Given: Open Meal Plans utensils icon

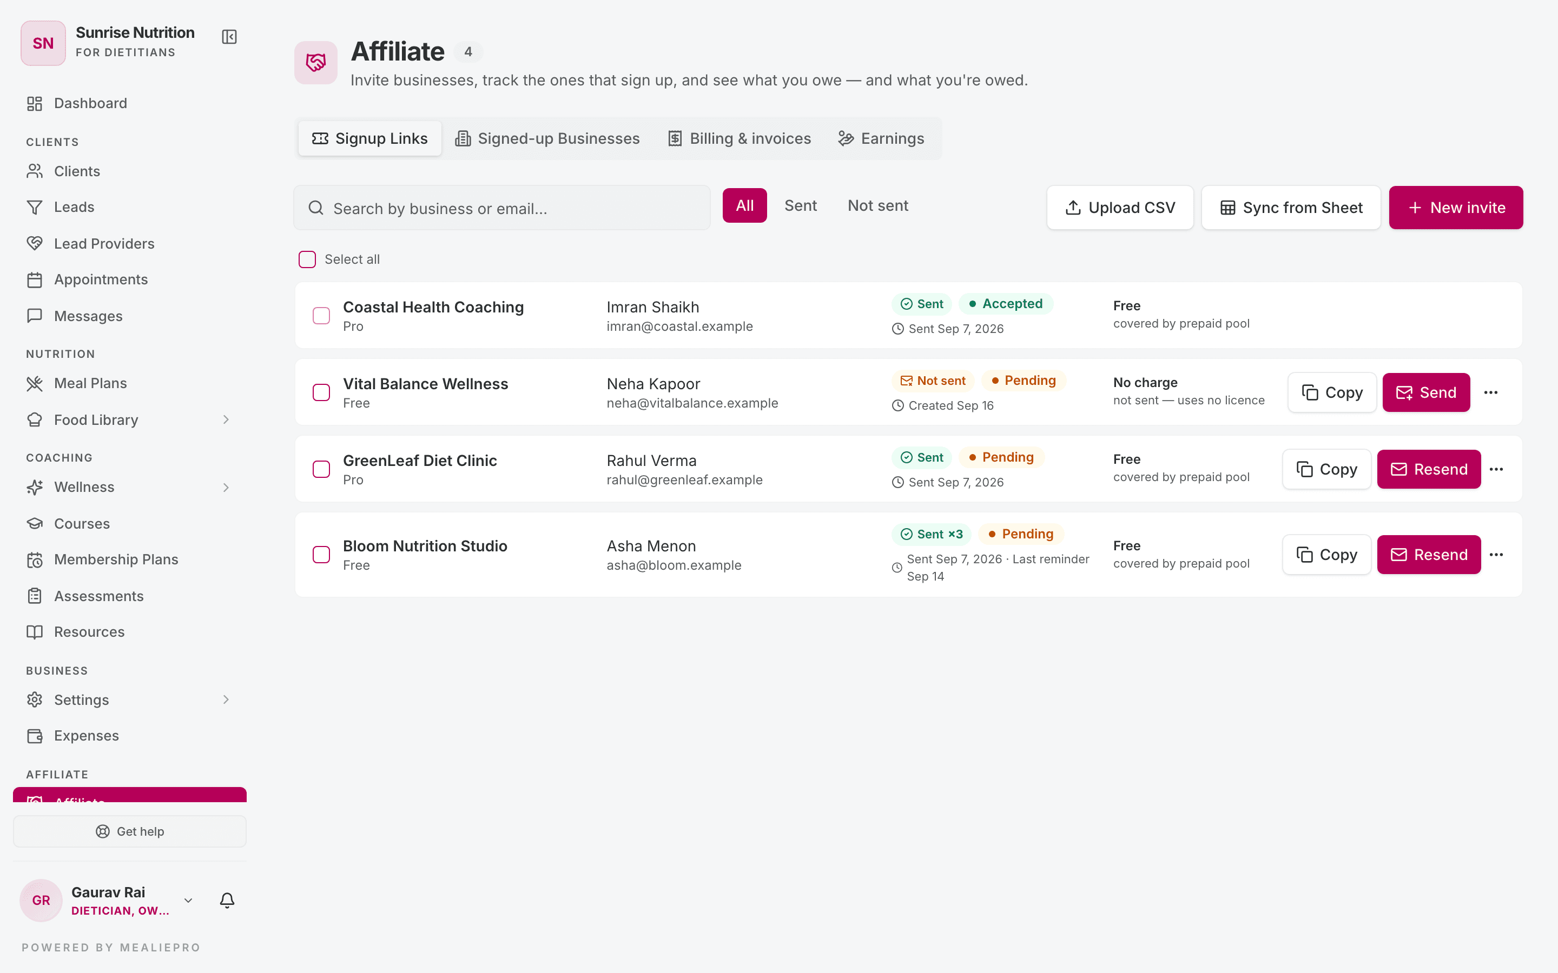Looking at the screenshot, I should click(35, 384).
